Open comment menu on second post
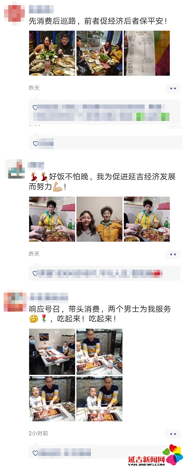The image size is (186, 468). tap(173, 254)
